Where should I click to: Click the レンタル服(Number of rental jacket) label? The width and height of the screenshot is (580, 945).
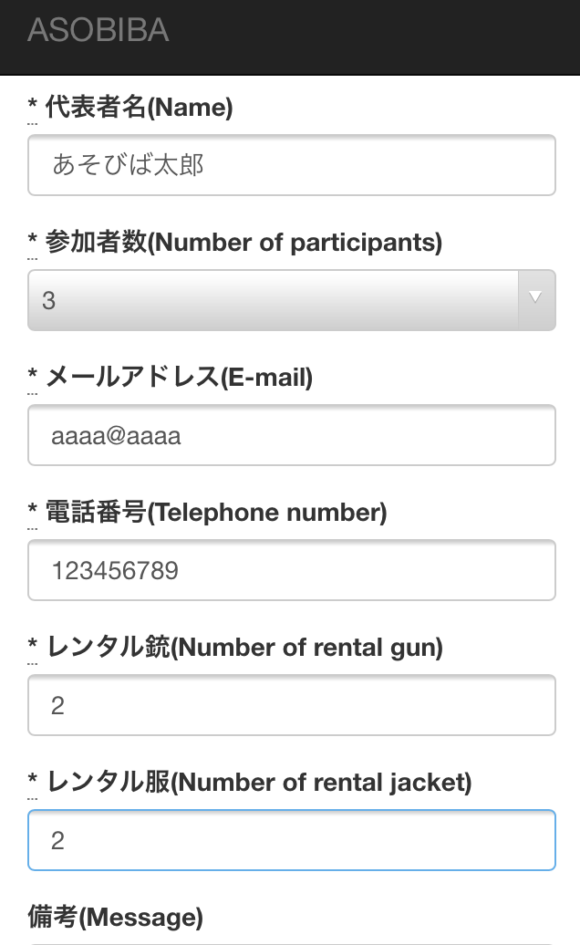[x=258, y=783]
